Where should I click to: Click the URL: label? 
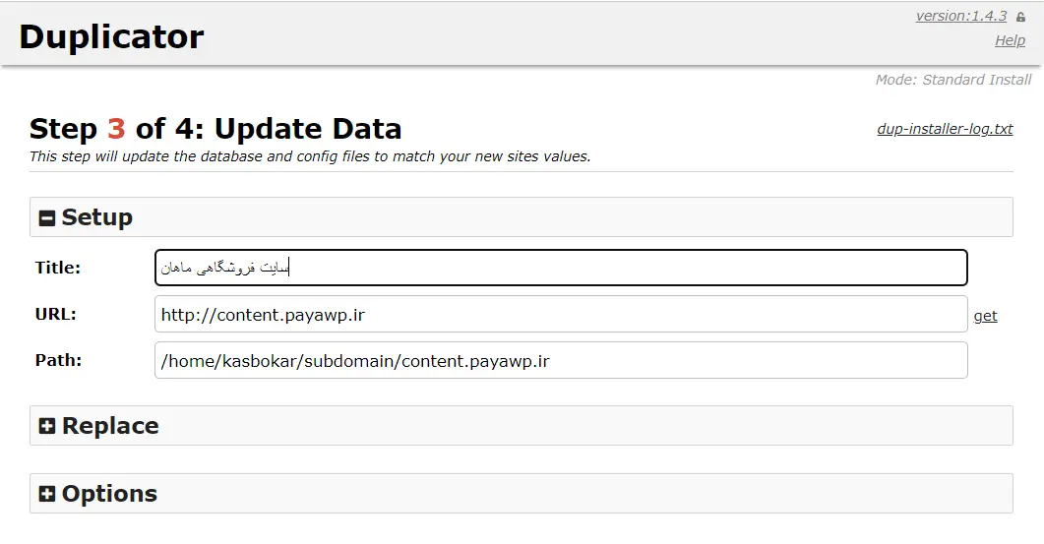(56, 314)
